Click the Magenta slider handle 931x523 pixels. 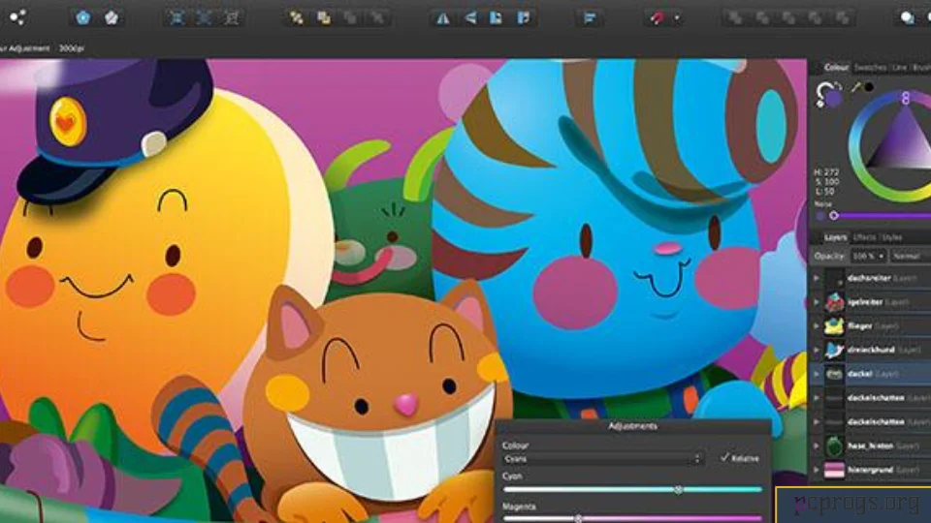tap(578, 519)
